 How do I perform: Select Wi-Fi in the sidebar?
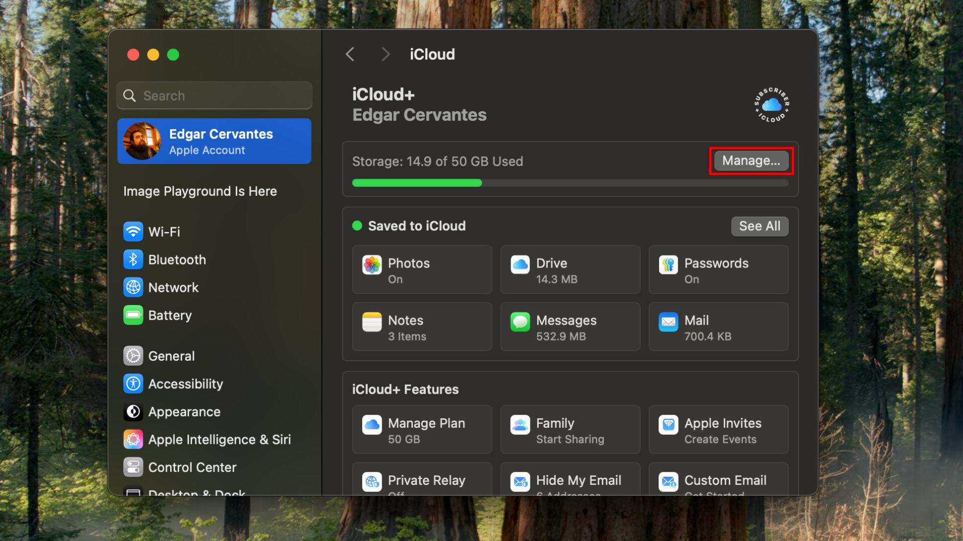pos(164,232)
